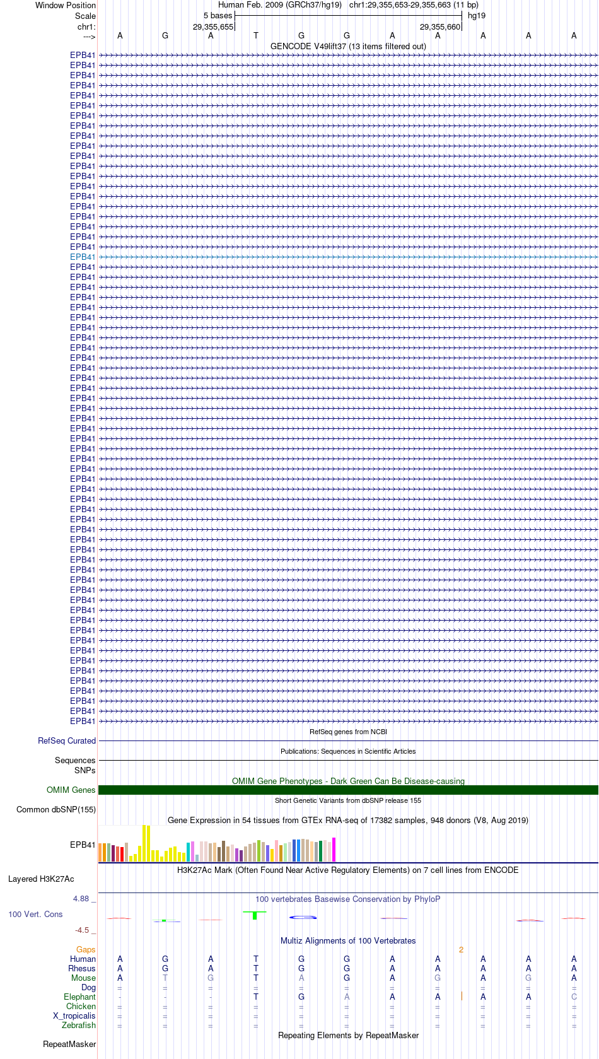
Task: Open 'Short Genetic Variants from dbSNP release 155'
Action: [348, 800]
